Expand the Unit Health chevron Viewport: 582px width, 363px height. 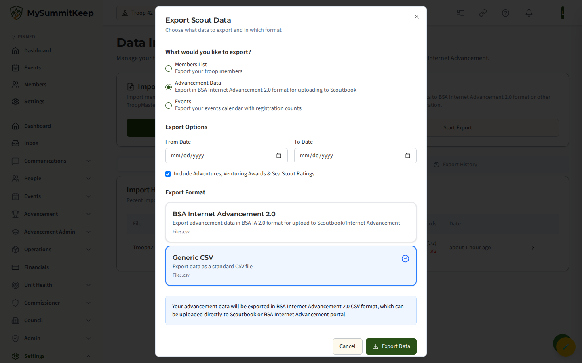[89, 285]
